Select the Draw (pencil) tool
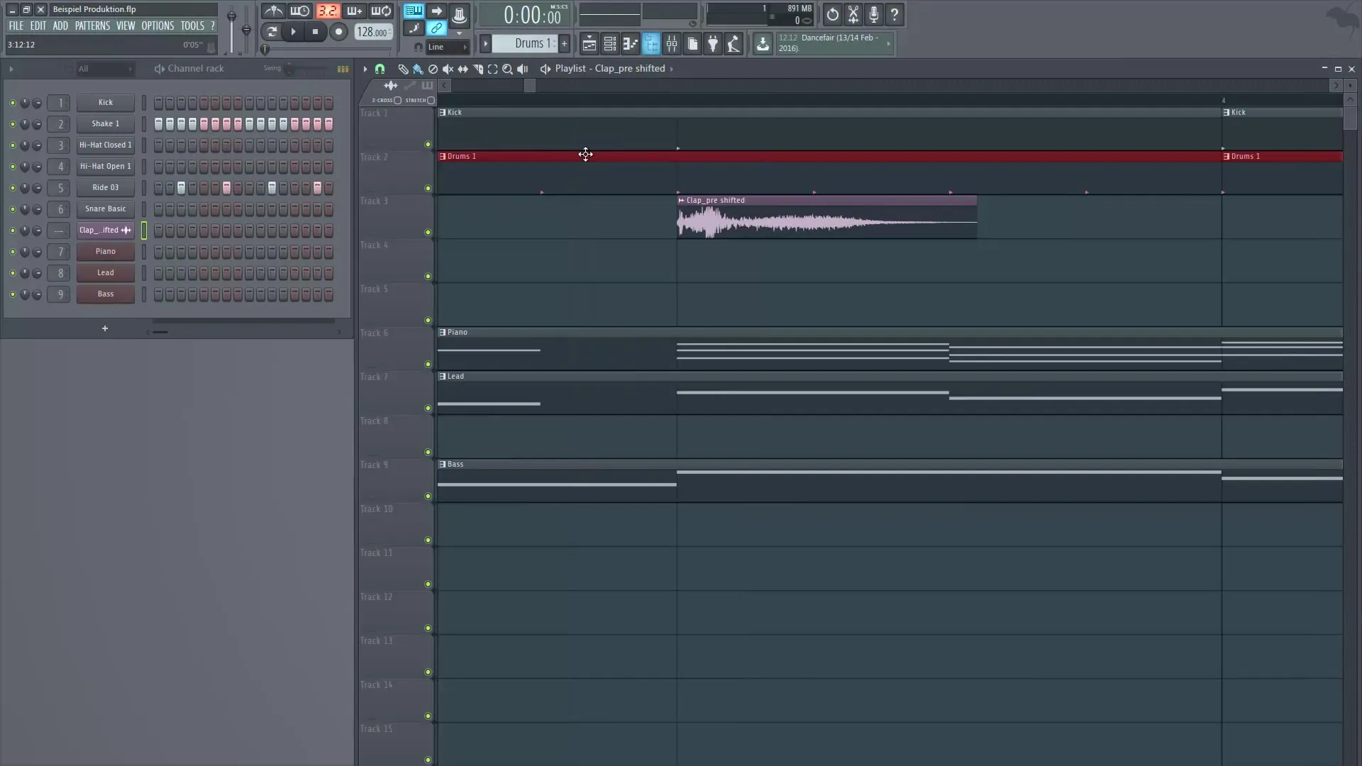This screenshot has width=1362, height=766. pos(403,69)
